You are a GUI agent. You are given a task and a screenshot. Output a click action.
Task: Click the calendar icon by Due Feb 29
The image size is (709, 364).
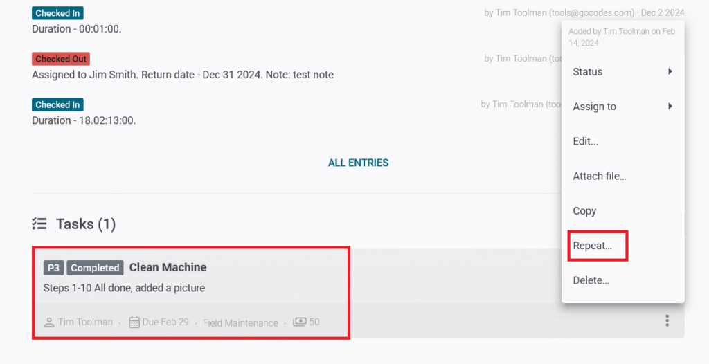click(134, 322)
